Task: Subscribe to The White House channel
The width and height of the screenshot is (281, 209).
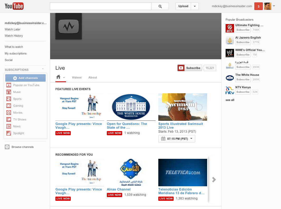Action: 243,80
